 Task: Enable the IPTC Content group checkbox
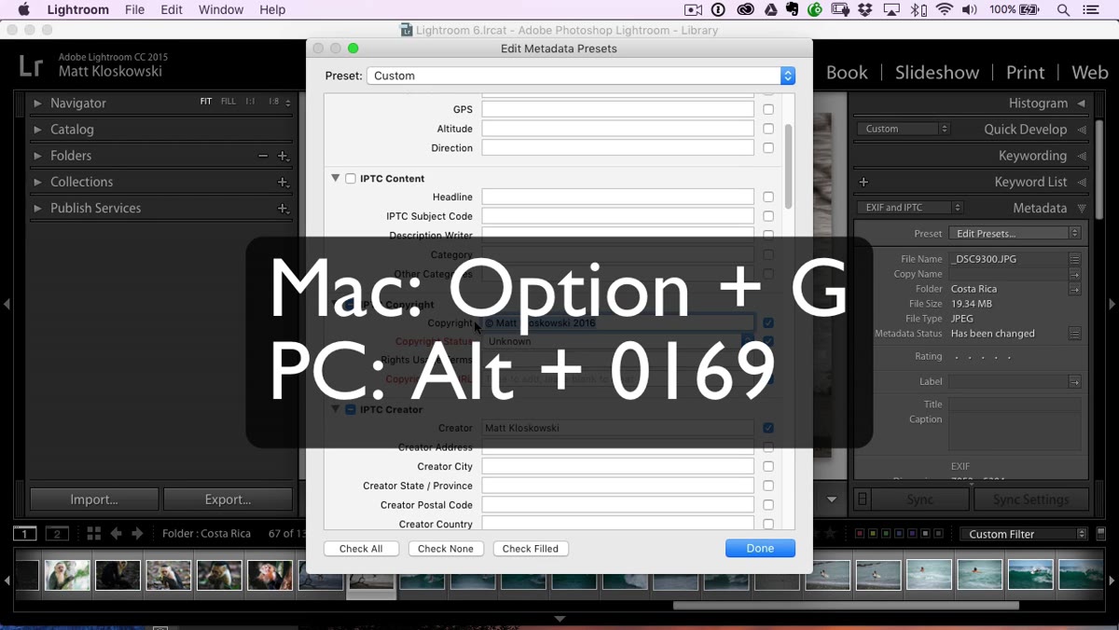(x=351, y=179)
